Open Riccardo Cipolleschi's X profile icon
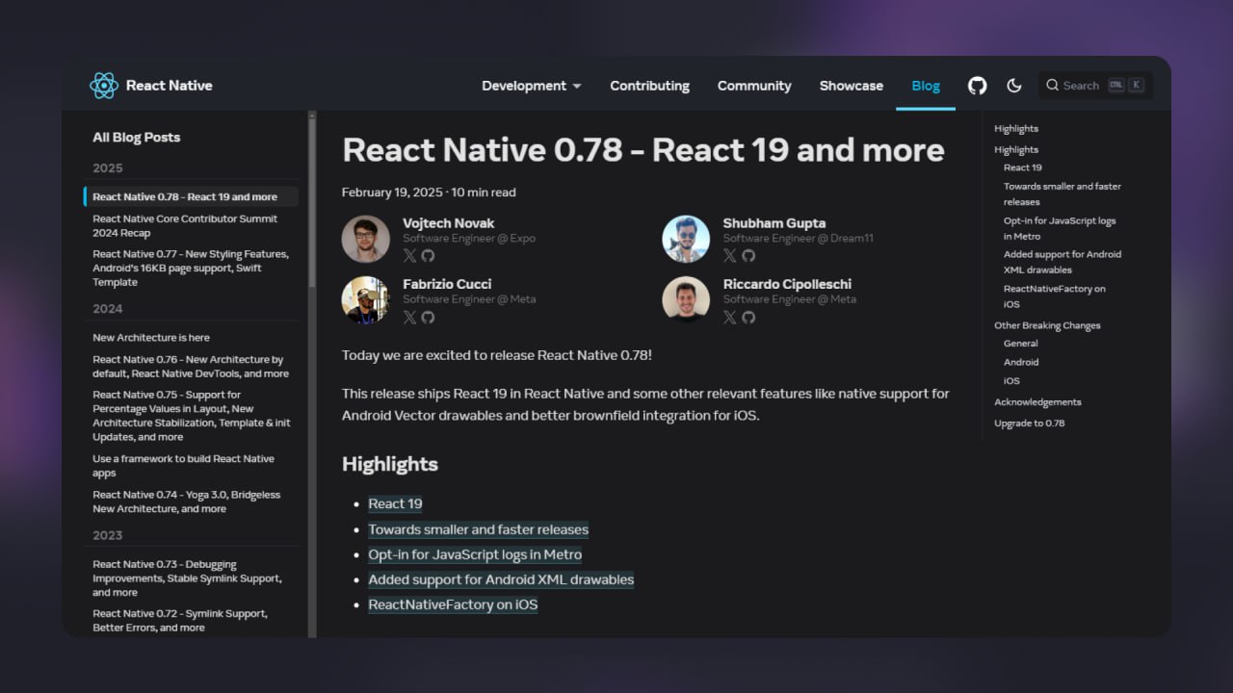 (729, 317)
